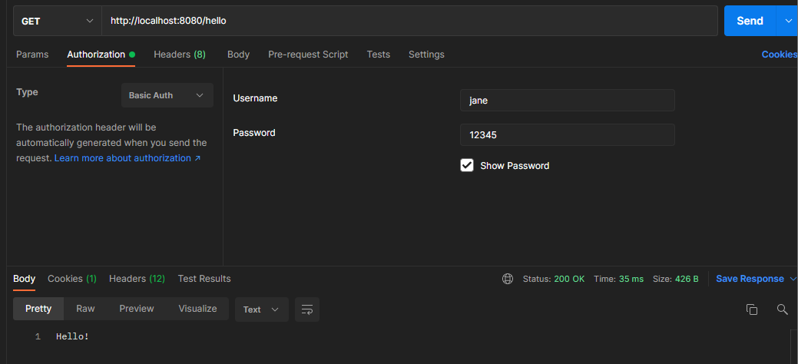Open the Settings tab
This screenshot has width=798, height=364.
click(x=426, y=55)
